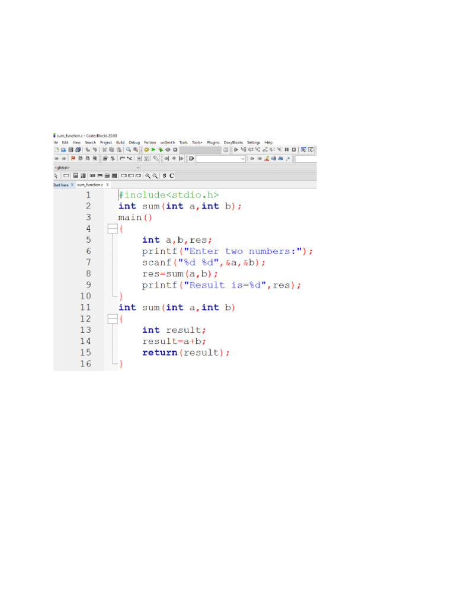Toggle source view with the S icon
The height and width of the screenshot is (607, 455).
[165, 175]
